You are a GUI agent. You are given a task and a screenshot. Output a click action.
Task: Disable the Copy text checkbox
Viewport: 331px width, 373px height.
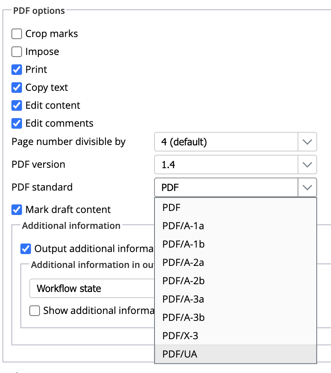[17, 88]
